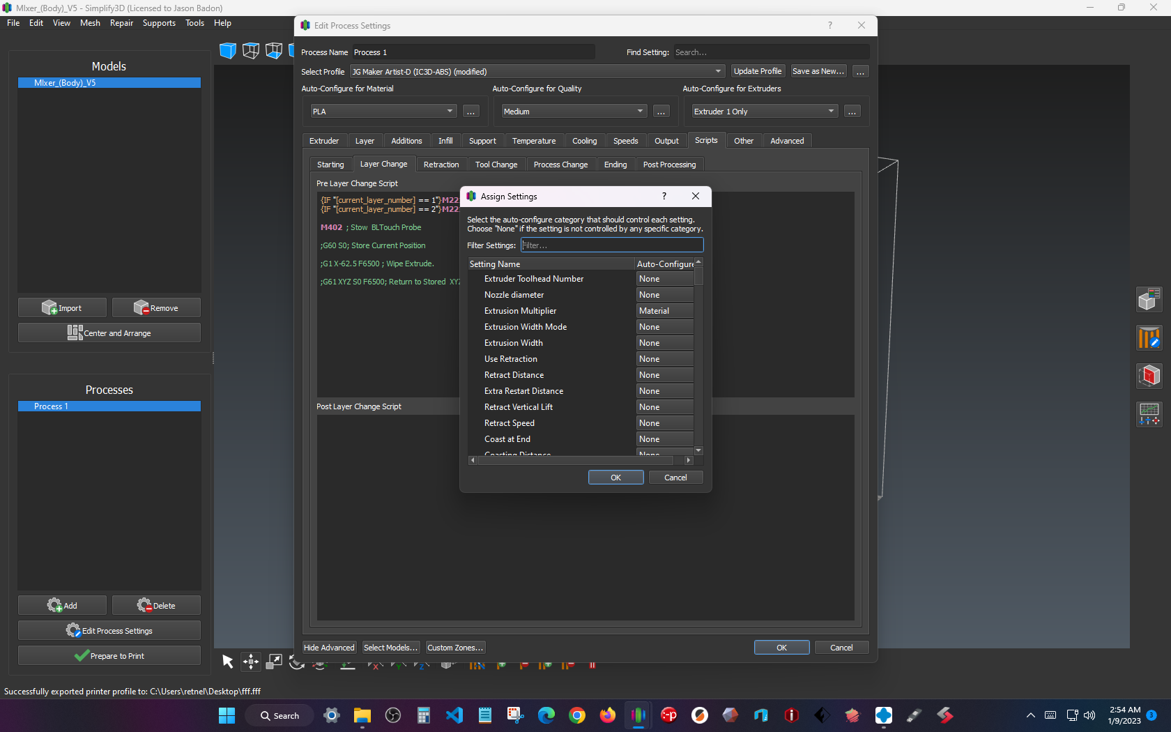Click the Select Models button
Screen dimensions: 1171x732
(x=390, y=648)
